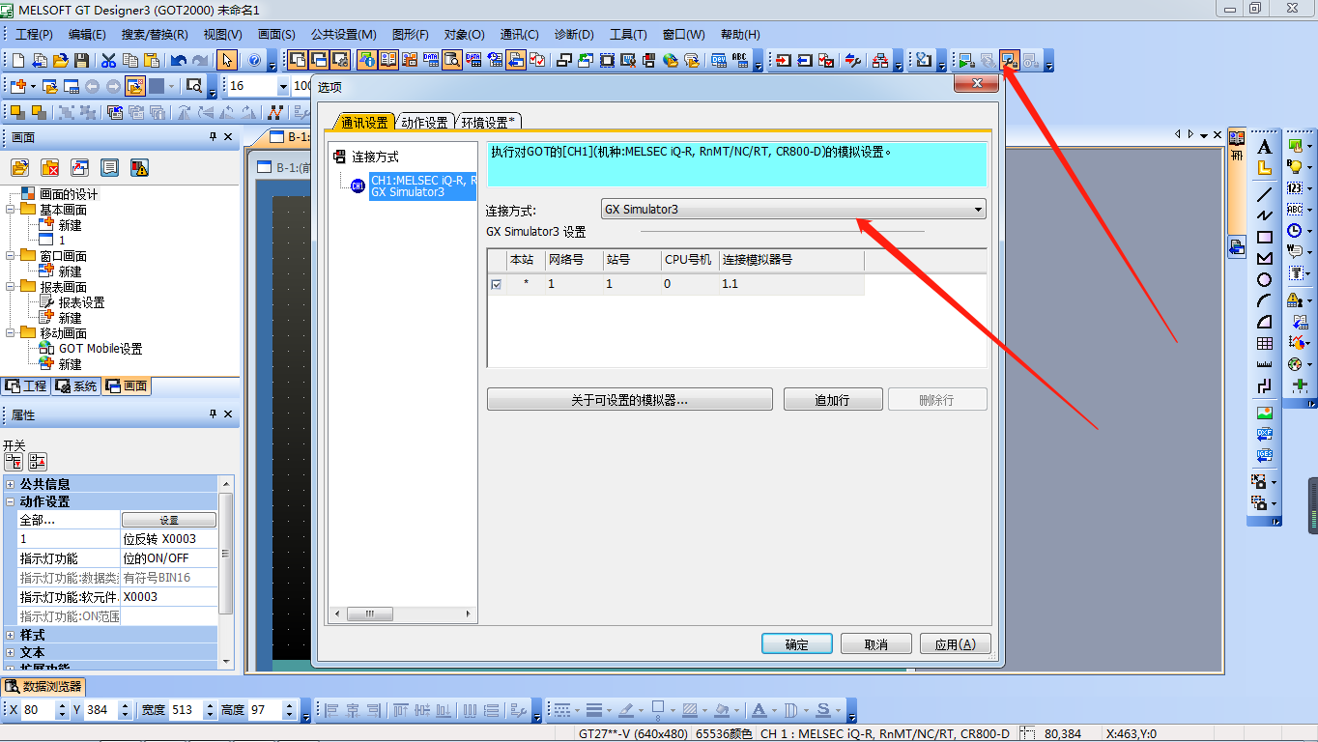The height and width of the screenshot is (742, 1318).
Task: Click the 取消 button
Action: 876,644
